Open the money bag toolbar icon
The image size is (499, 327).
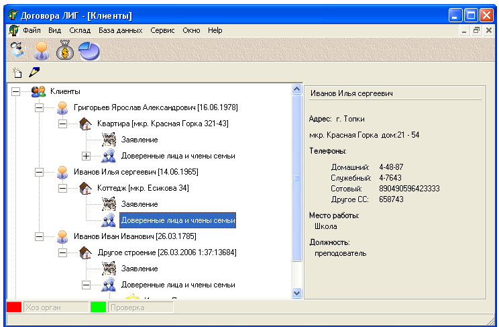(x=65, y=50)
